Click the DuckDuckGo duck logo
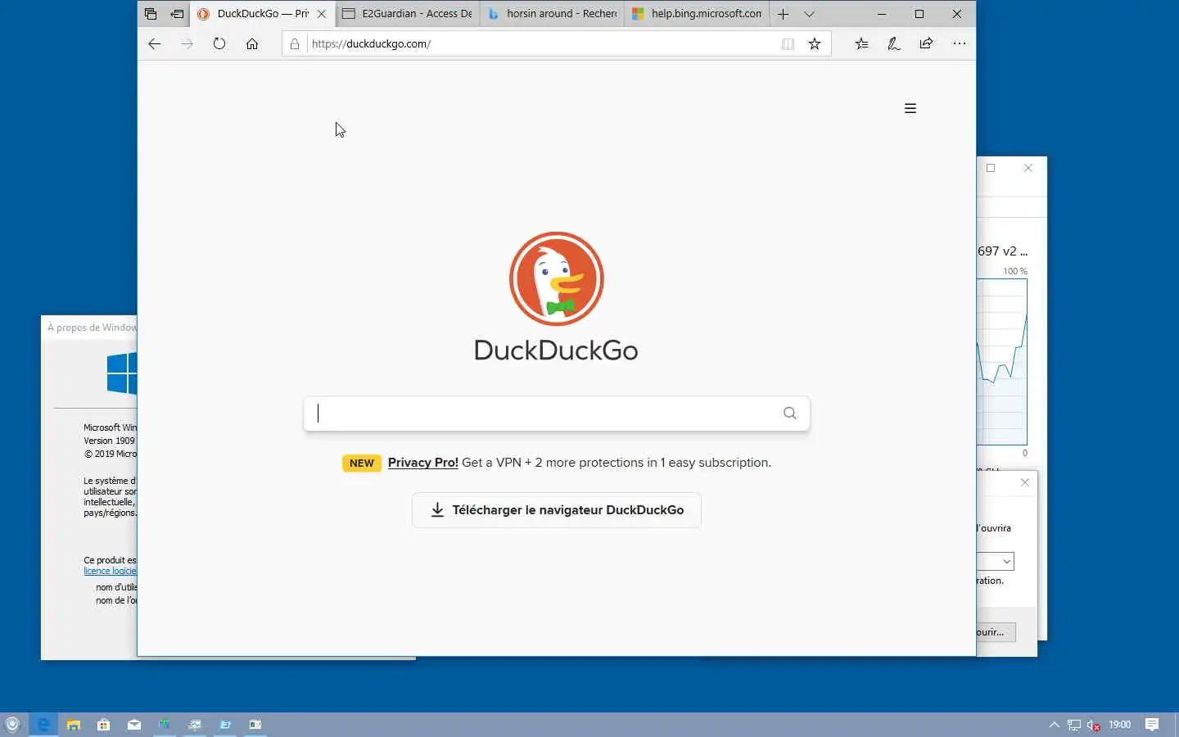This screenshot has height=737, width=1179. pos(557,278)
